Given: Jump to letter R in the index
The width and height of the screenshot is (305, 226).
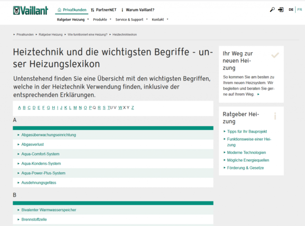Looking at the screenshot, I should point(99,108).
